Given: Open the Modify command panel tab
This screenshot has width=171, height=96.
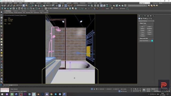Looking at the screenshot, I should 142,16.
